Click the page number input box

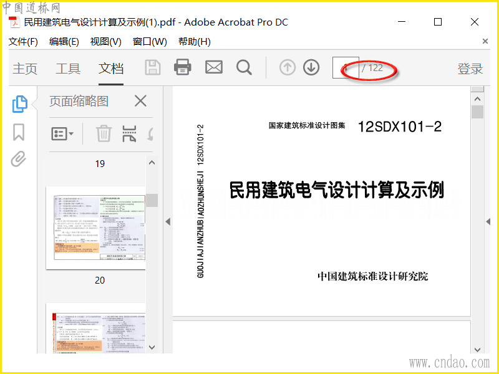click(346, 67)
